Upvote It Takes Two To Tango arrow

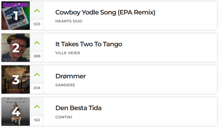(x=37, y=43)
